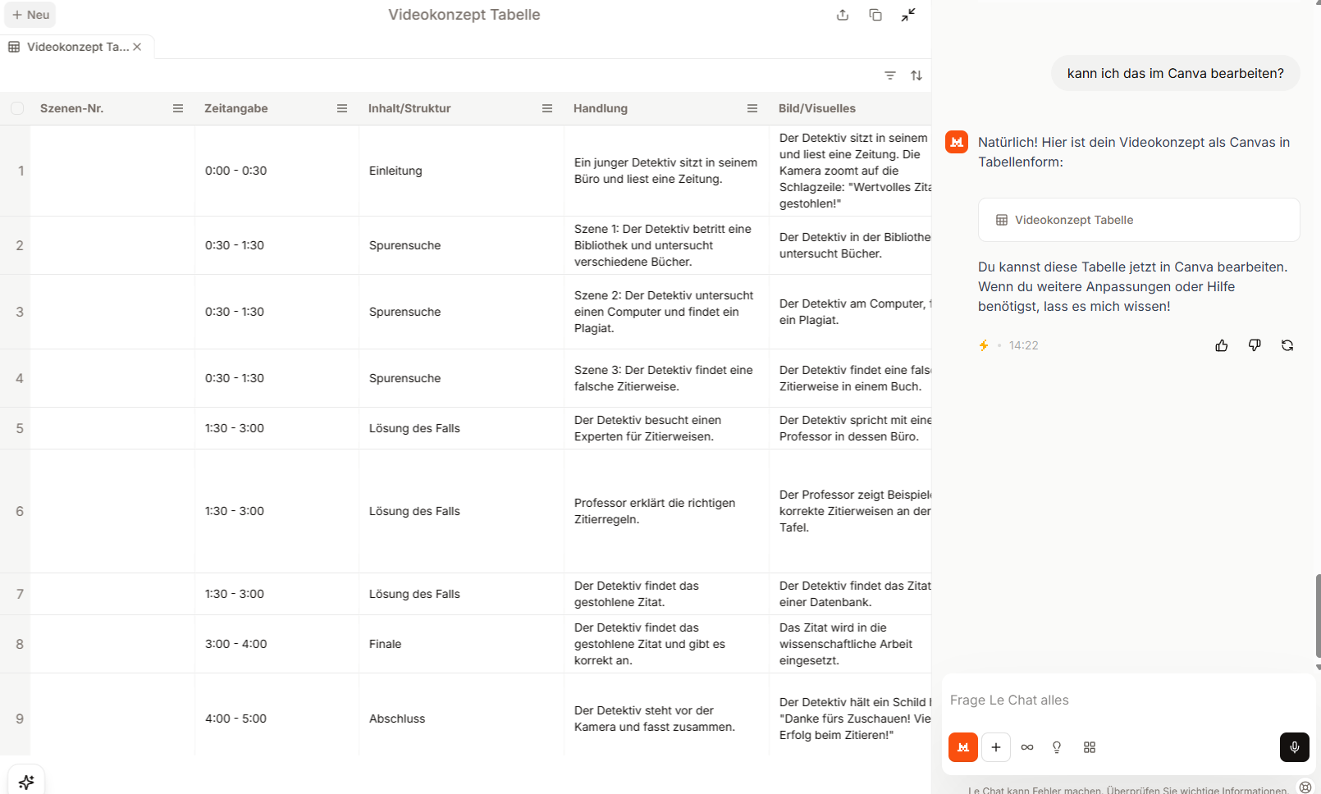This screenshot has height=794, width=1321.
Task: Give thumbs up to the response
Action: pos(1222,345)
